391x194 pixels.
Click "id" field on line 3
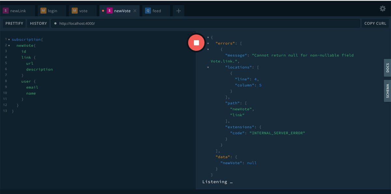tap(24, 52)
